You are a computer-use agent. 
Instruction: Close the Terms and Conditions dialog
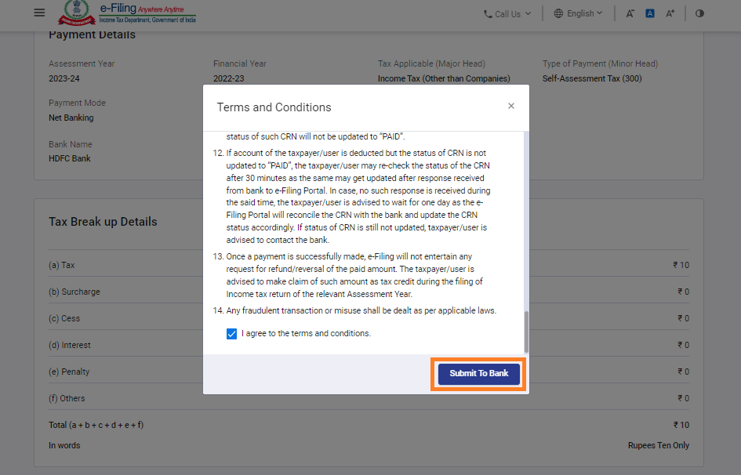coord(511,106)
